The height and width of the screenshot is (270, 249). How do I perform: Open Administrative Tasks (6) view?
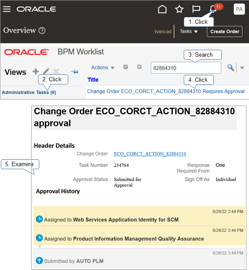pyautogui.click(x=29, y=93)
